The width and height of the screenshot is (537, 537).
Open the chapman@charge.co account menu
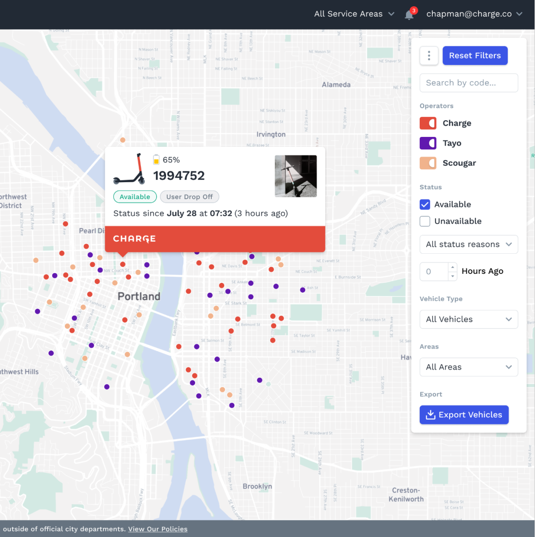pos(474,14)
